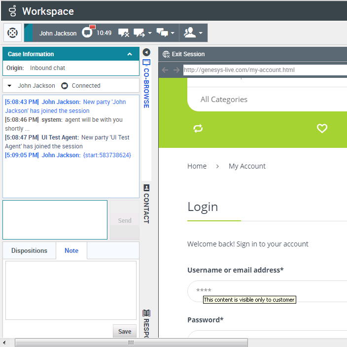Click the compare refresh icon on green bar
The height and width of the screenshot is (347, 347).
click(x=198, y=128)
